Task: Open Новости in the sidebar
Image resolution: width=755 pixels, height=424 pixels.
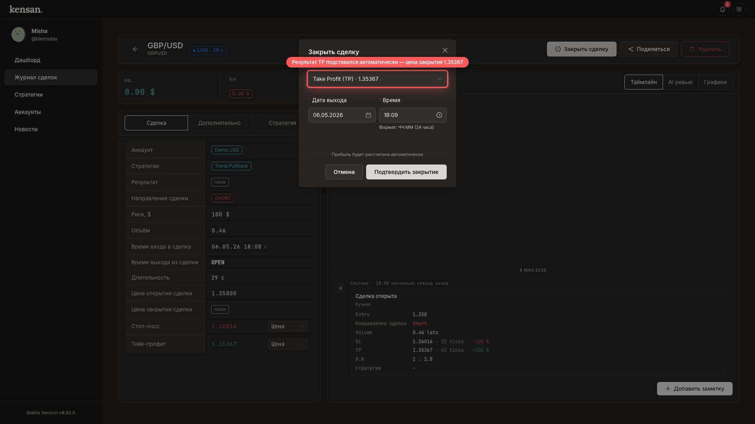Action: click(51, 129)
